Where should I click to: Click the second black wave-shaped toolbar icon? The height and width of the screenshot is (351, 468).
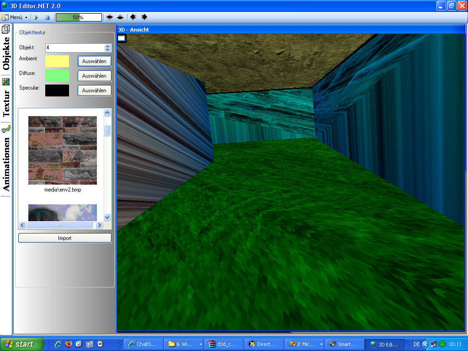(120, 17)
